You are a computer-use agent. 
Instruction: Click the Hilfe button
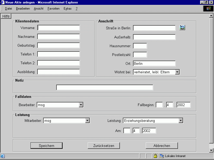[x=6, y=16]
